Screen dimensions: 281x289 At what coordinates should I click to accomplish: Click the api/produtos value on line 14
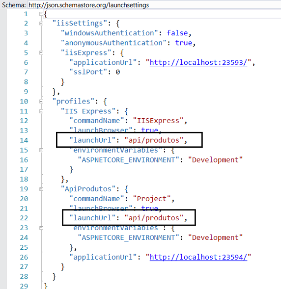tap(154, 140)
